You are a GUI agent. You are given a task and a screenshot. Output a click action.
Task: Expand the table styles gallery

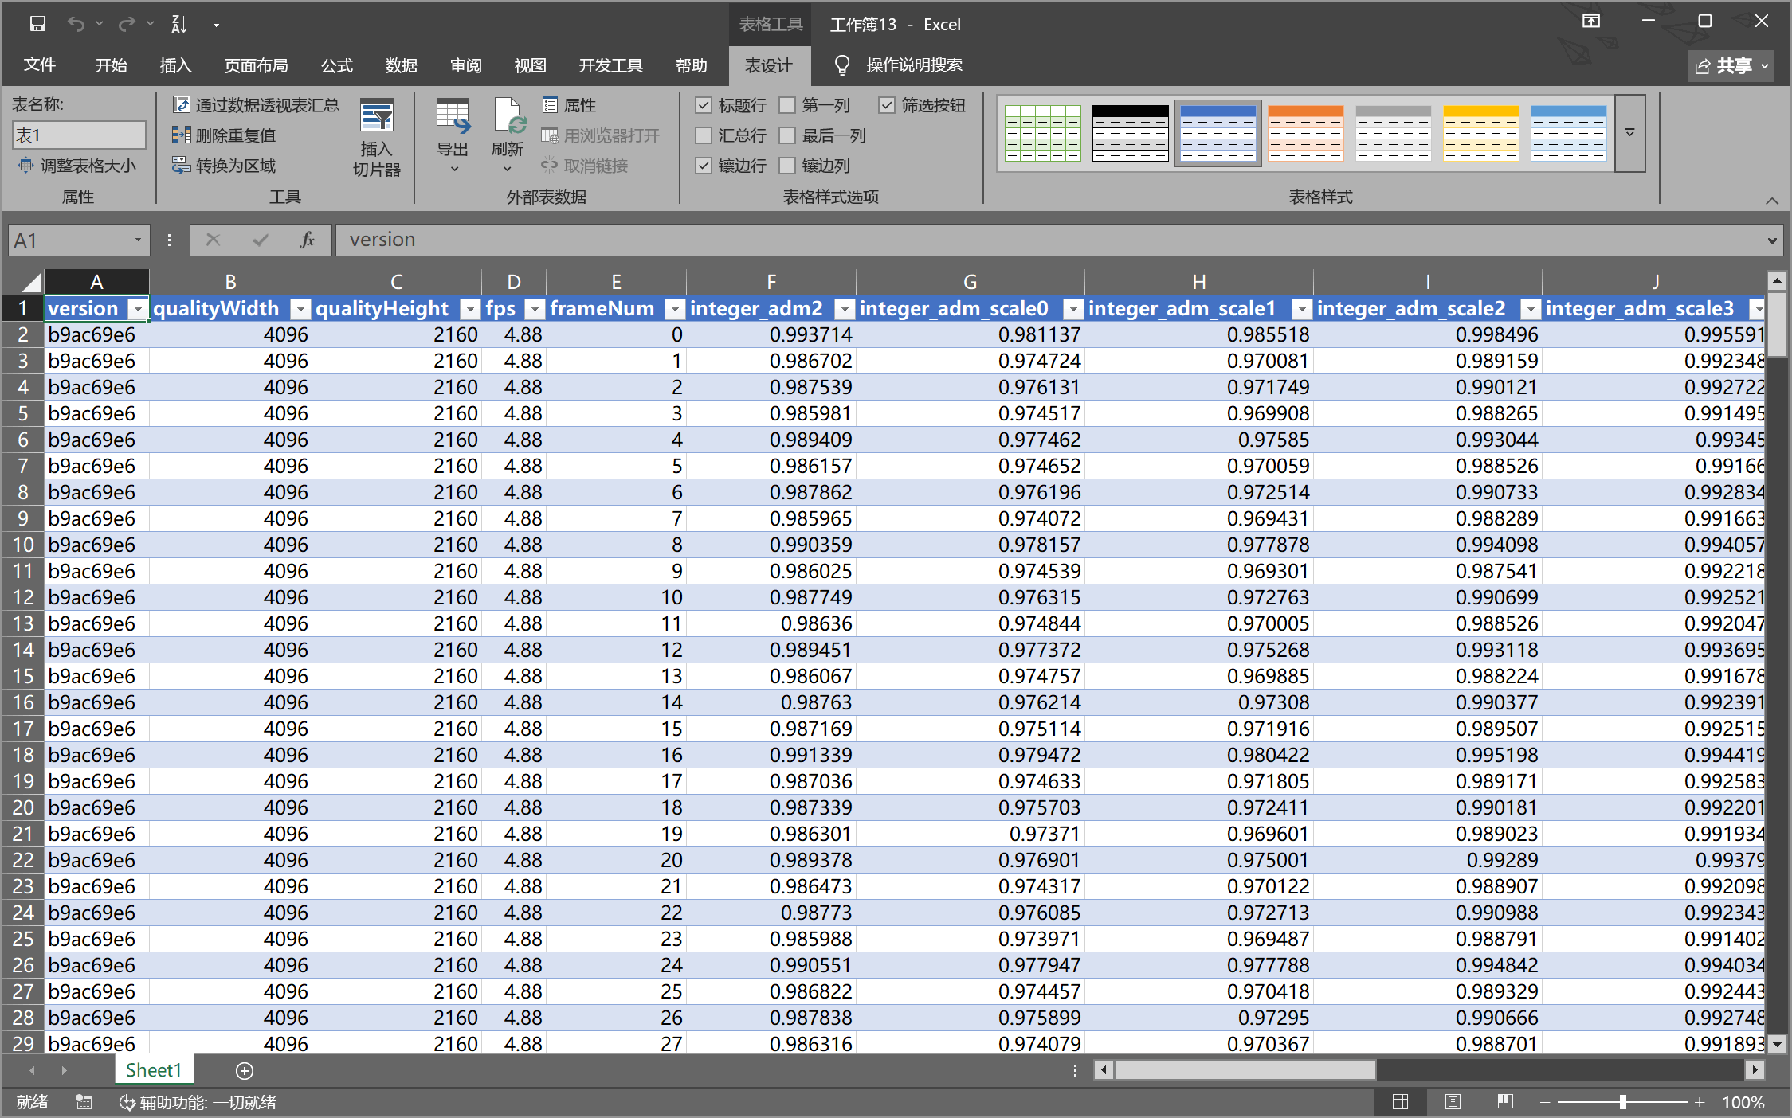point(1630,133)
